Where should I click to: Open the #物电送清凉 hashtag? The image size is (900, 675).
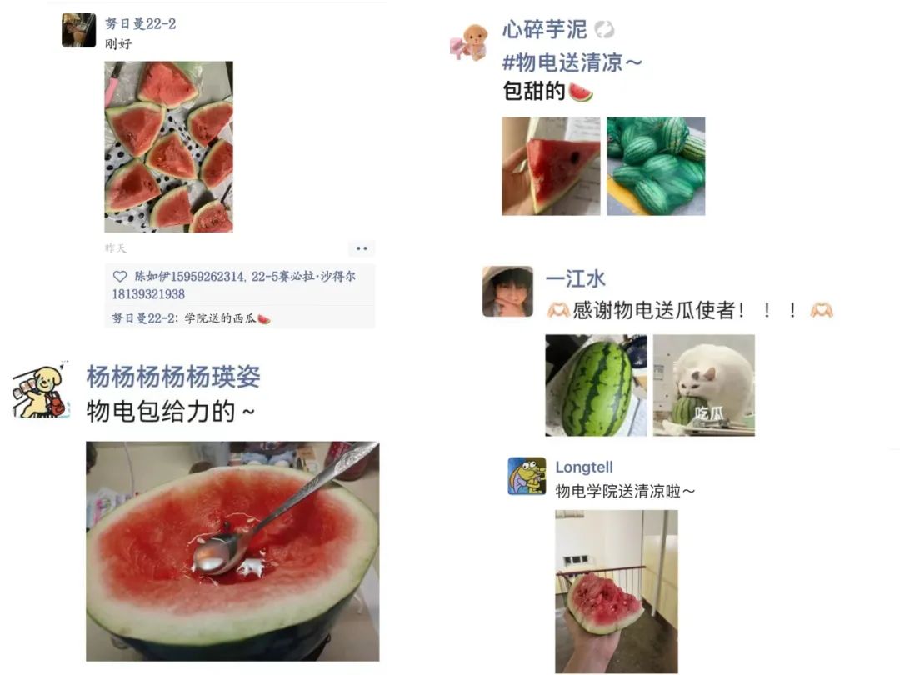572,62
